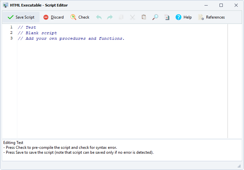Click the resize grip in the status bar

(239, 166)
